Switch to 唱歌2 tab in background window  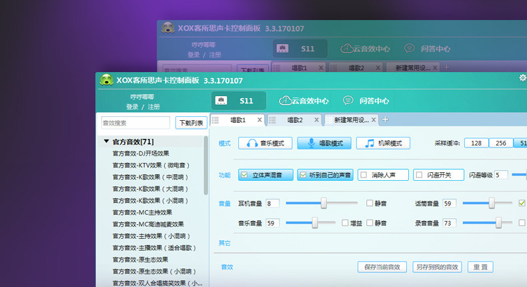(x=356, y=68)
